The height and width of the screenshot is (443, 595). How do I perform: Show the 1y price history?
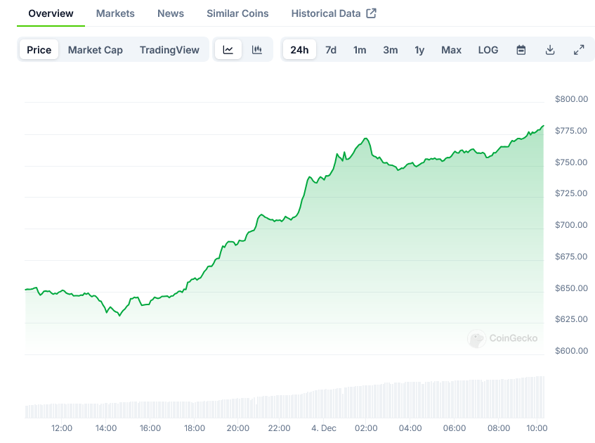[x=419, y=50]
